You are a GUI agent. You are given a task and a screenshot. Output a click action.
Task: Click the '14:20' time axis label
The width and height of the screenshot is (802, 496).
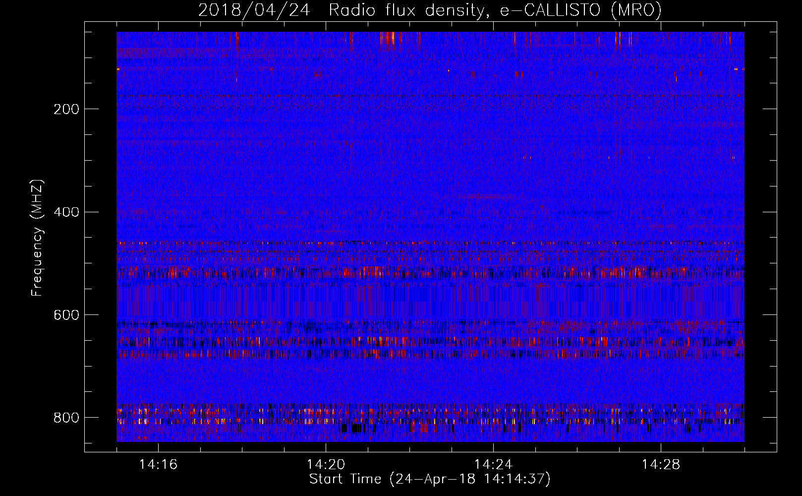[326, 465]
